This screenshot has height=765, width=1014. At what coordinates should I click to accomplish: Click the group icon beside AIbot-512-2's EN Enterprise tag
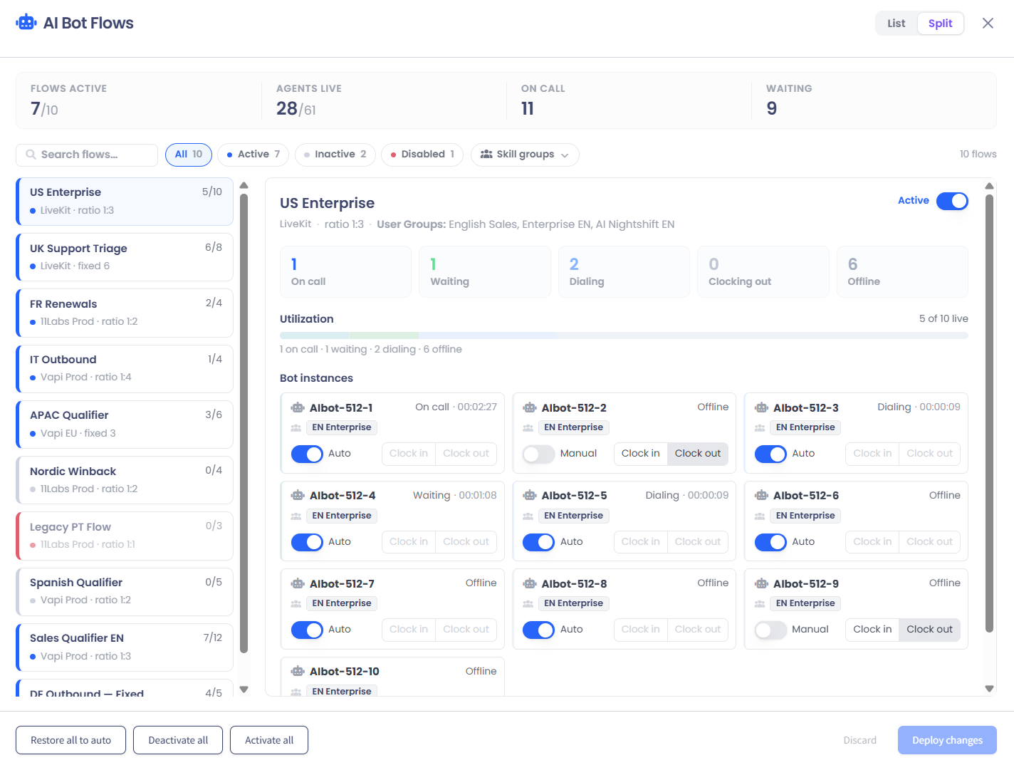pos(528,428)
